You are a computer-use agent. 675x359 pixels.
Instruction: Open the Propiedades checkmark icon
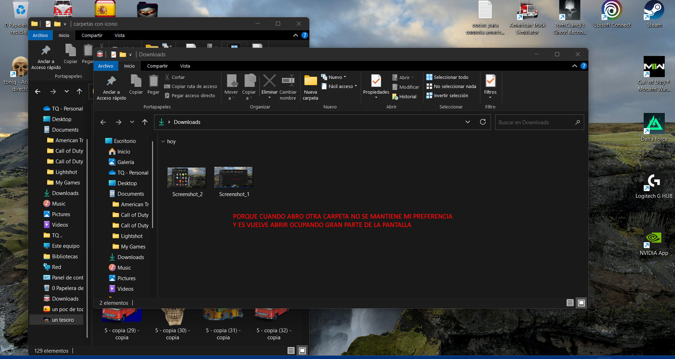(376, 81)
